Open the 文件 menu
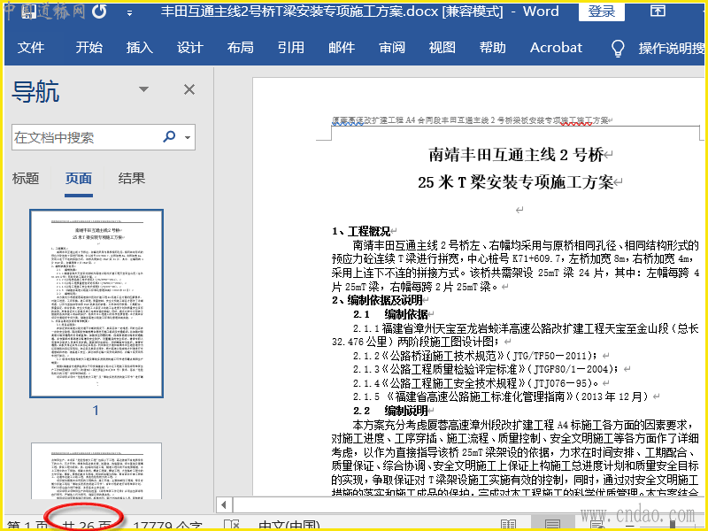 pos(31,48)
